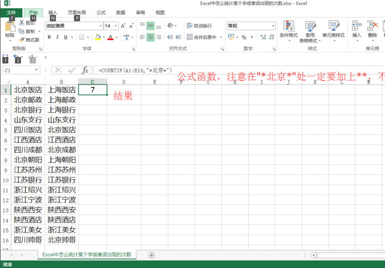Toggle Italic formatting
Viewport: 385px width, 268px height.
(57, 37)
